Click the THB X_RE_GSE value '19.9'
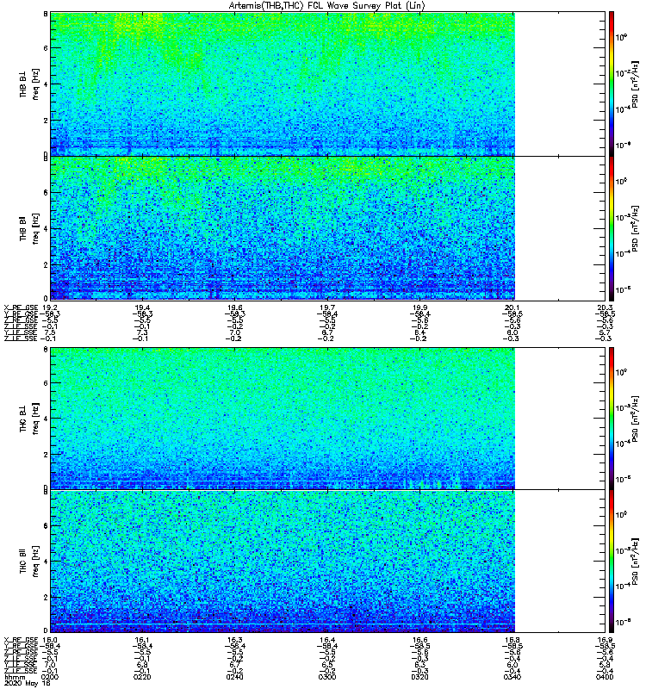 [420, 307]
